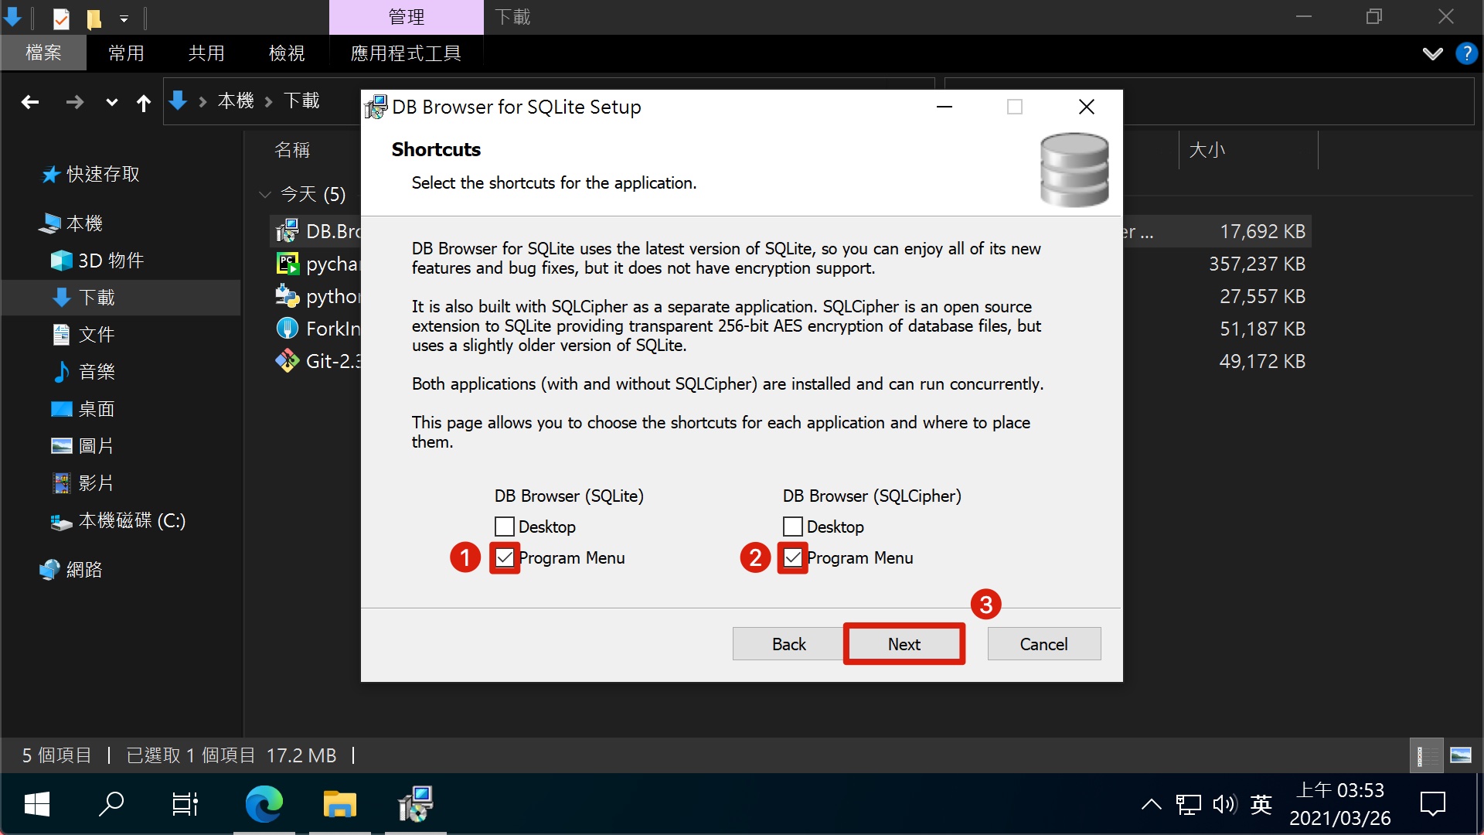Open the taskbar clock and calendar
The height and width of the screenshot is (835, 1484).
(1340, 804)
